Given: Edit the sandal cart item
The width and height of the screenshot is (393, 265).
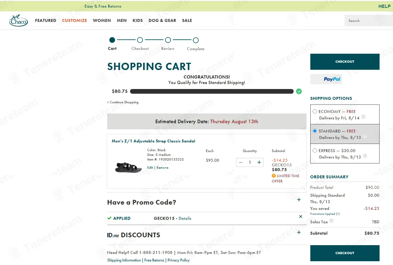Looking at the screenshot, I should click(x=150, y=168).
